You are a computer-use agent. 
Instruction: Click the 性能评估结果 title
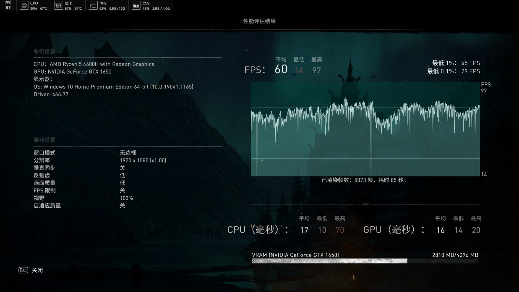(x=259, y=21)
